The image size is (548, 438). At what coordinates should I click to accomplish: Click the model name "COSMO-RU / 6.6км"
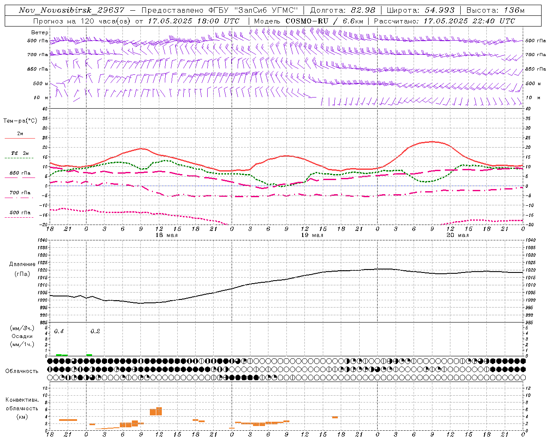[x=324, y=21]
